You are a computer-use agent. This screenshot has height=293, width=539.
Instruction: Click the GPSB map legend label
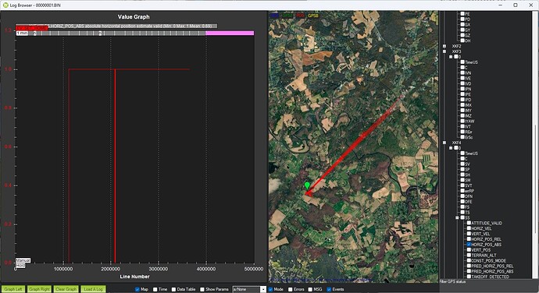click(312, 16)
